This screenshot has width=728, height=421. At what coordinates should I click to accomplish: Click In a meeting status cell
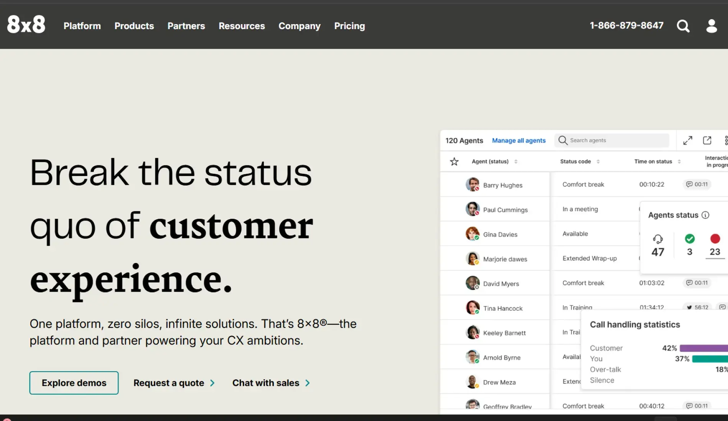pyautogui.click(x=580, y=209)
